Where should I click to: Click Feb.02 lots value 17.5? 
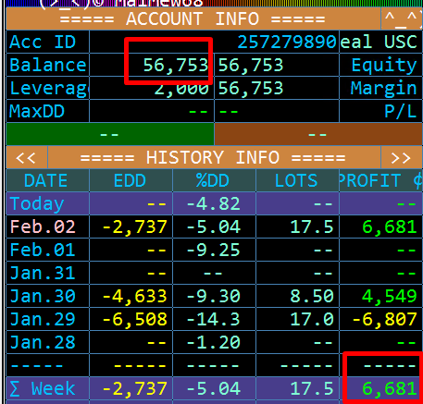312,226
